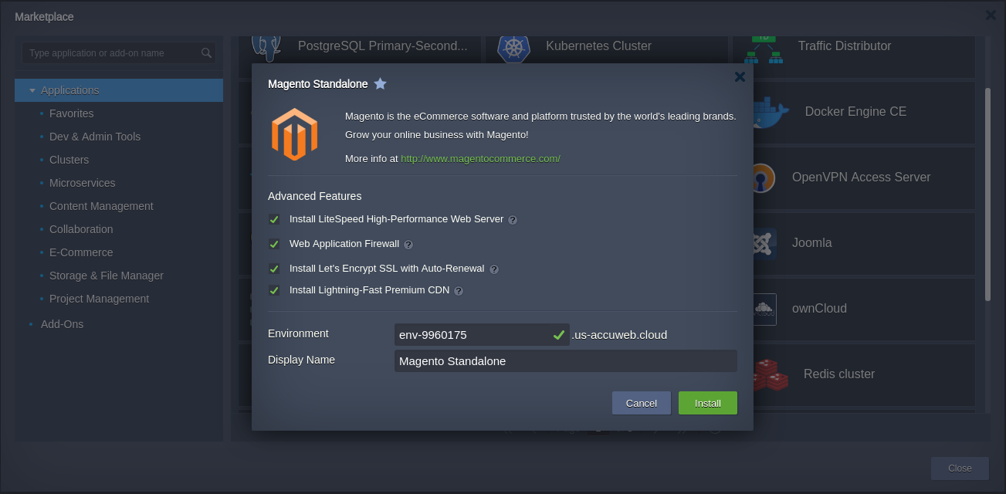The image size is (1006, 494).
Task: Select E-Commerce category in sidebar
Action: pyautogui.click(x=81, y=252)
